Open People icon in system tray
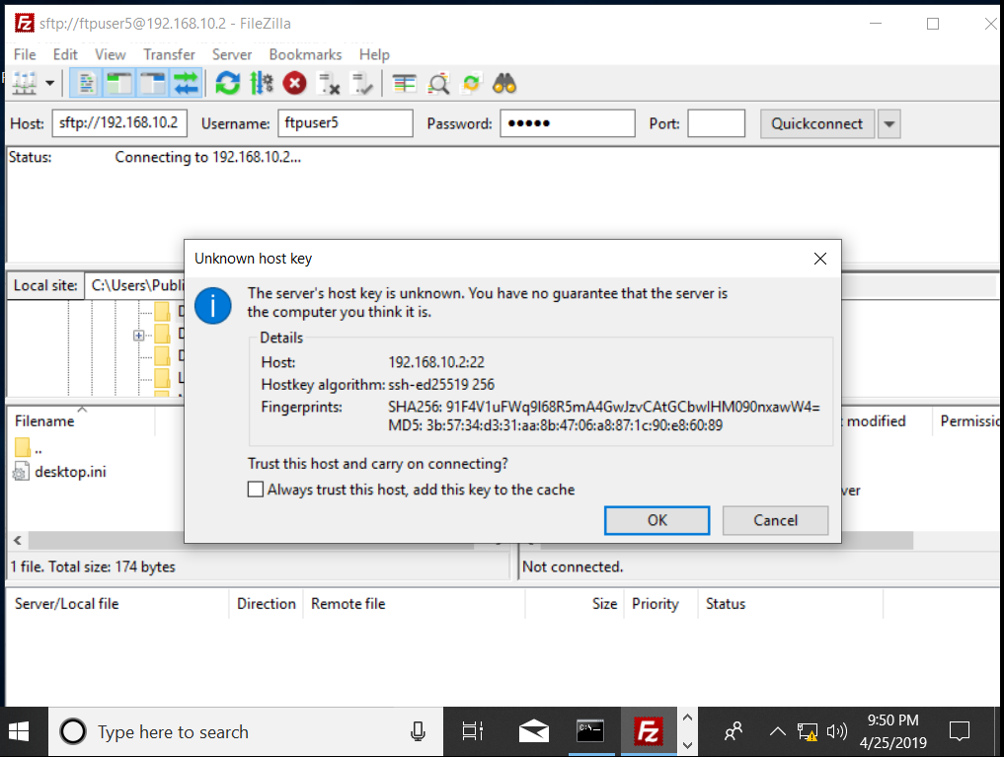 [734, 731]
